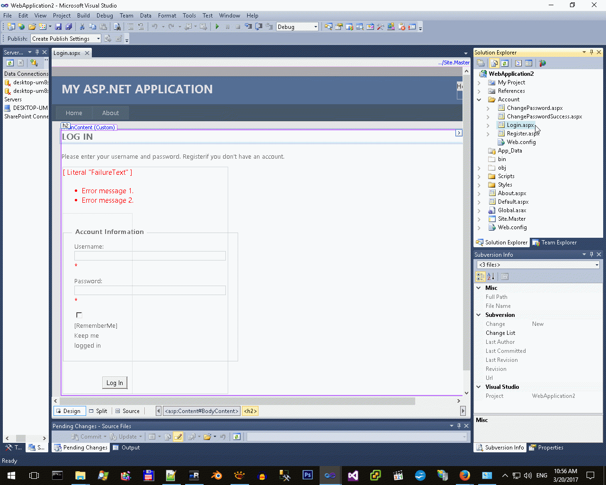Click the Password input field in designer
606x485 pixels.
150,290
